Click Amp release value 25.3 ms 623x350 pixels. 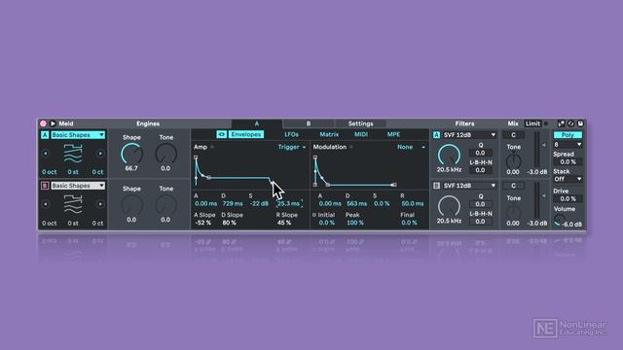tap(288, 203)
